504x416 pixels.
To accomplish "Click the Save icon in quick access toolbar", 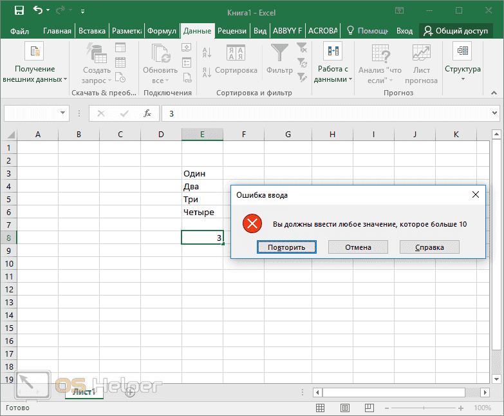I will pos(19,11).
